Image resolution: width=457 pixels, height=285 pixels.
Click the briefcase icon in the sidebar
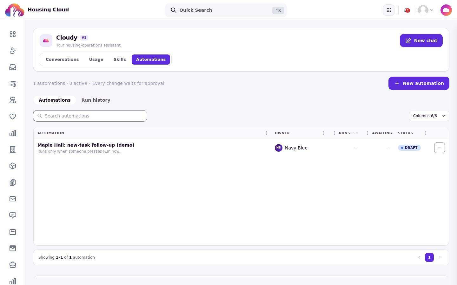point(13,265)
